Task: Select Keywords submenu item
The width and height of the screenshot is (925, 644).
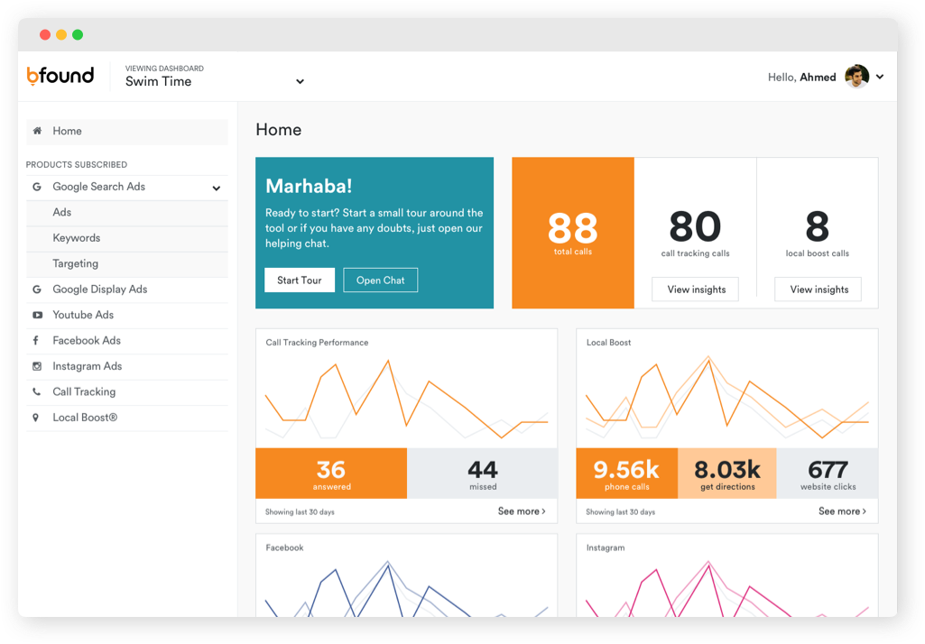Action: [x=127, y=239]
